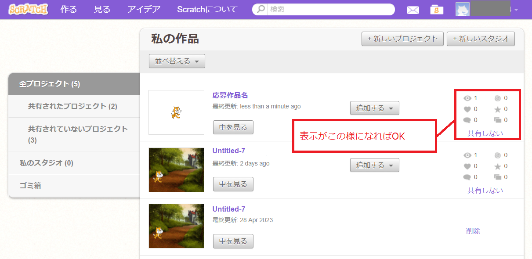
Task: Click 共有しない link for shared Untitled-7
Action: [x=485, y=191]
